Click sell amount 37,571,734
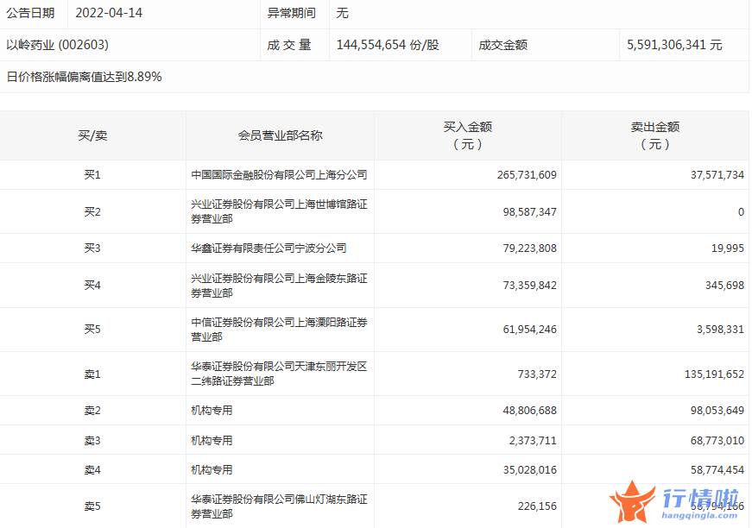752x528 pixels. 717,175
